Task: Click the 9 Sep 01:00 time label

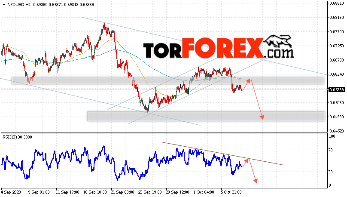Action: click(39, 192)
